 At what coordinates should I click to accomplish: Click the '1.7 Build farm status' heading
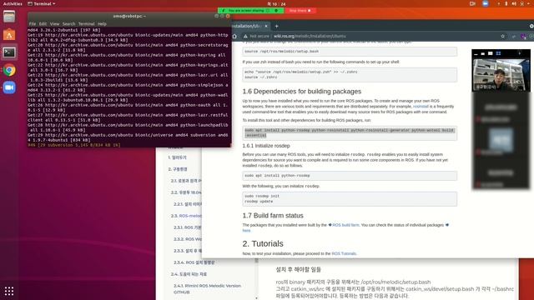pos(273,216)
